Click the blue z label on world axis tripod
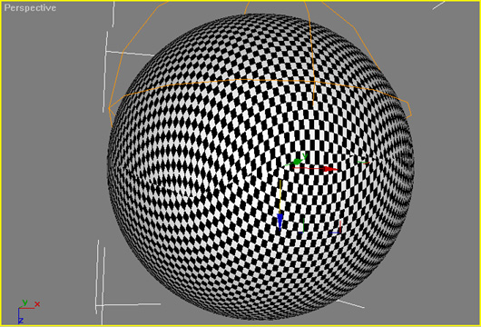481x327 pixels. [x=21, y=322]
